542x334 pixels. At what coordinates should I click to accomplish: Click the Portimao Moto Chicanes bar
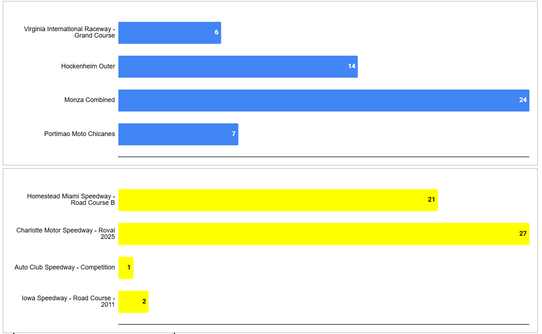tap(178, 134)
